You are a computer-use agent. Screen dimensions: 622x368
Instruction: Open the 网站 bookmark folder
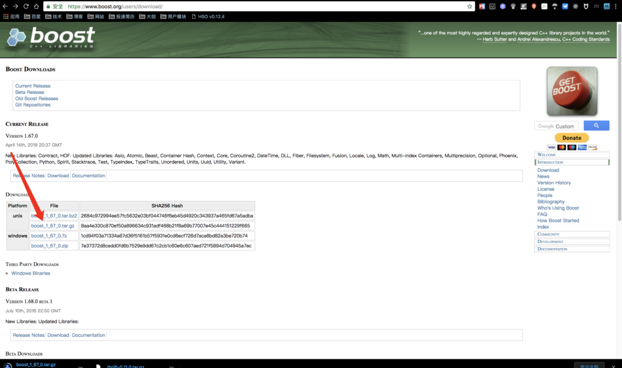pos(96,17)
